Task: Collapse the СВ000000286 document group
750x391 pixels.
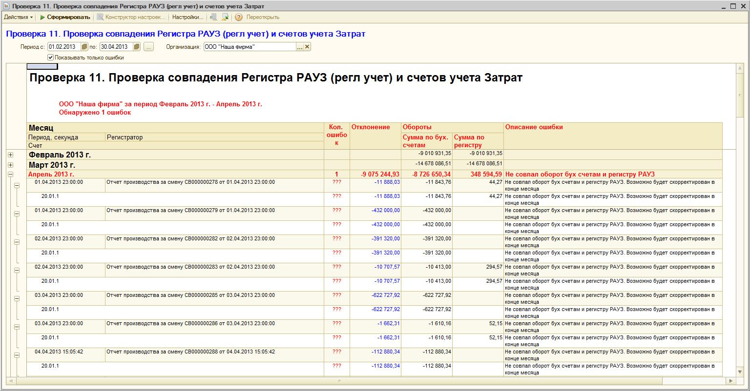Action: (17, 327)
